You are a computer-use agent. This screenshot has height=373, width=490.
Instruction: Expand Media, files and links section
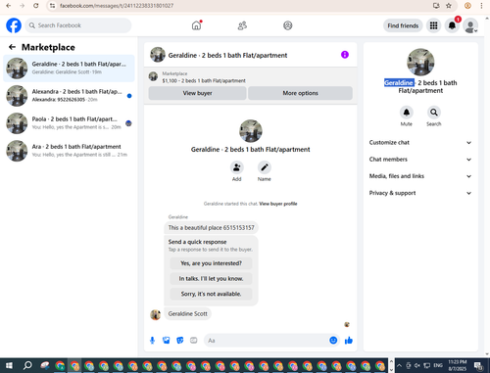(x=420, y=176)
